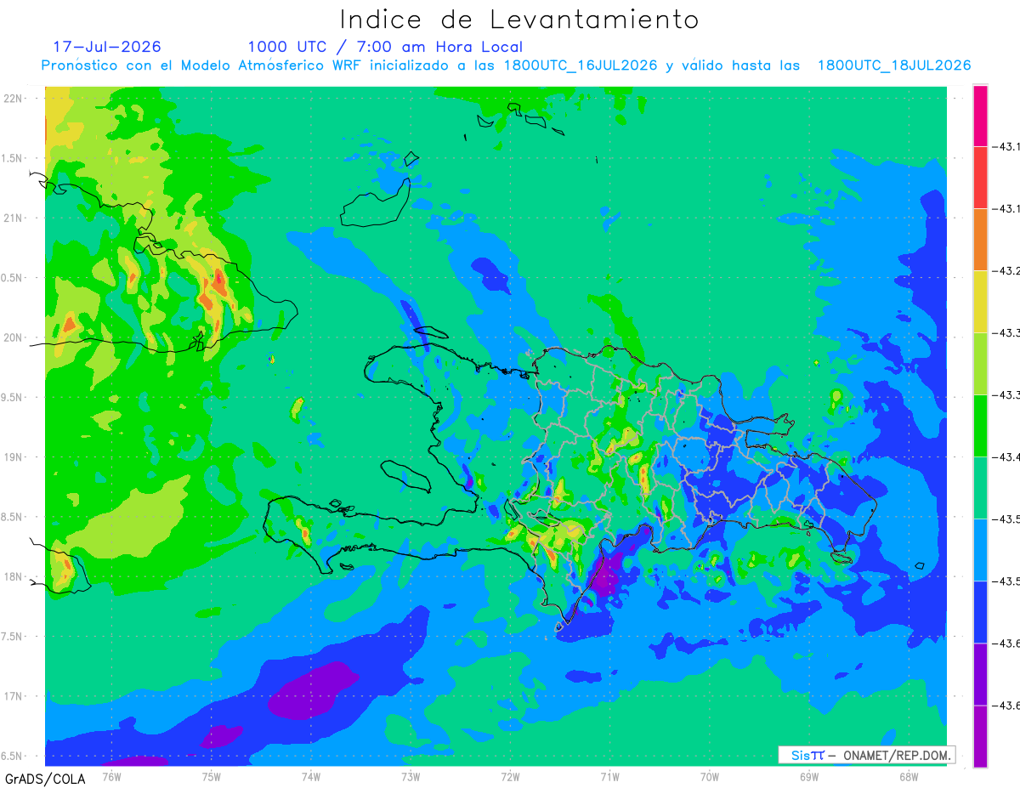Pick the yellow-green legend swatch

point(980,364)
